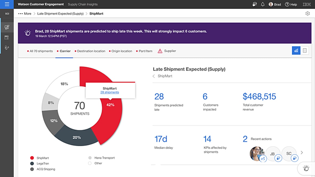
Task: Select the edit actions sidebar icon
Action: [7, 48]
